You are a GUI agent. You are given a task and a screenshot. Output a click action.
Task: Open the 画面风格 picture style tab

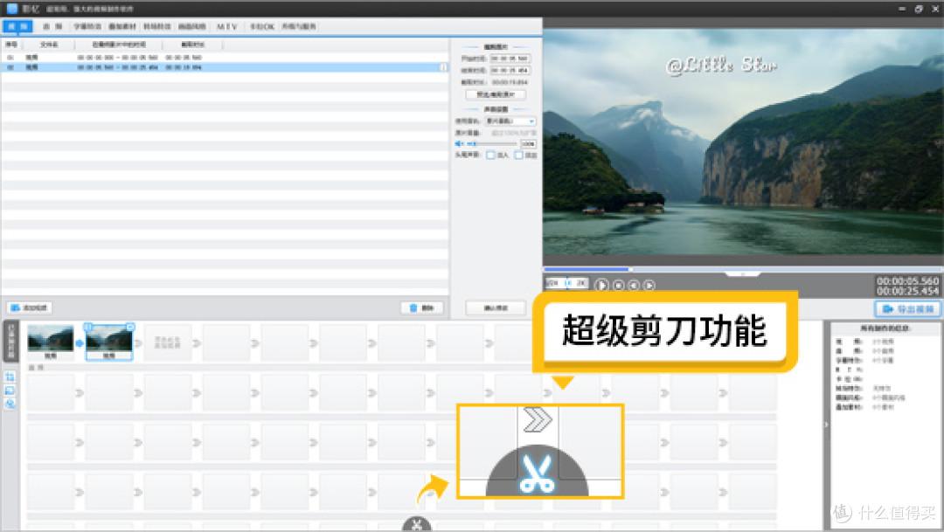[x=192, y=26]
